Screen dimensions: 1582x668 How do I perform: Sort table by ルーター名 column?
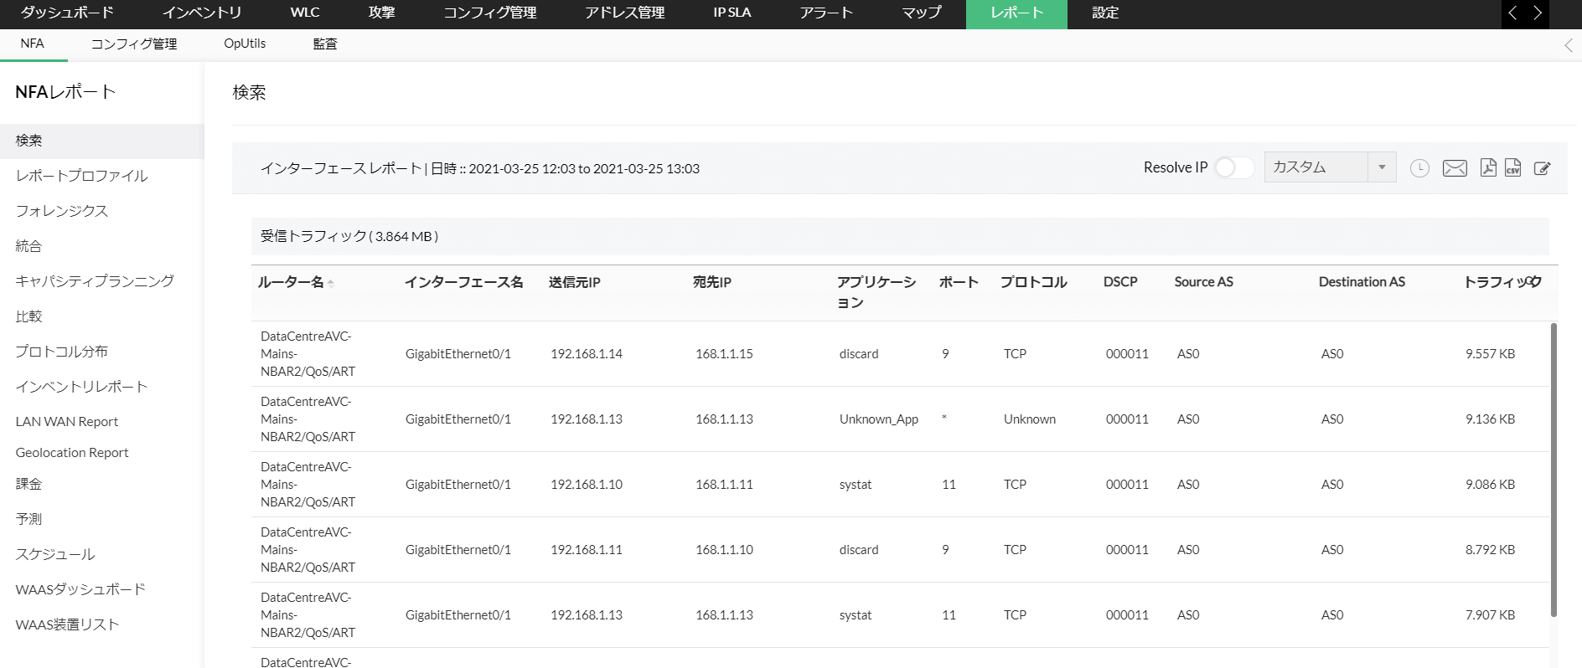pyautogui.click(x=291, y=283)
